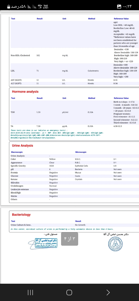Tap the urine Color value Yellow
Screen dimensions: 139x301
tap(52, 159)
